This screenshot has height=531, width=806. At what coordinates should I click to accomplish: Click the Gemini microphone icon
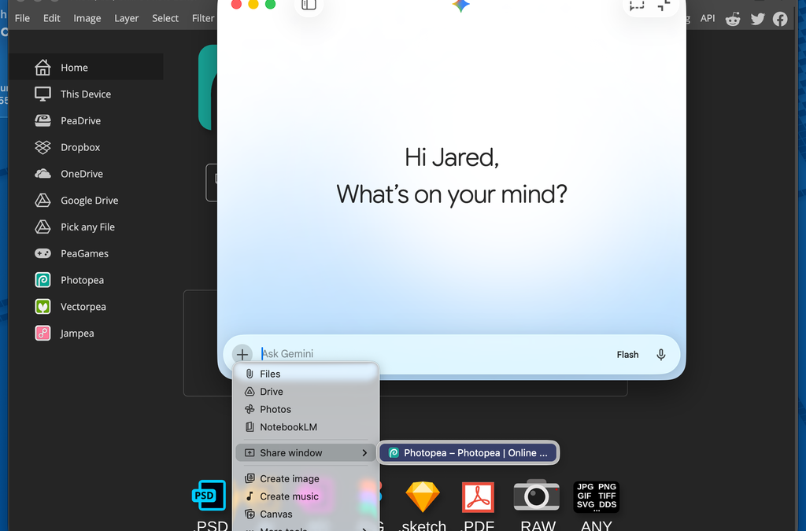[x=661, y=354]
